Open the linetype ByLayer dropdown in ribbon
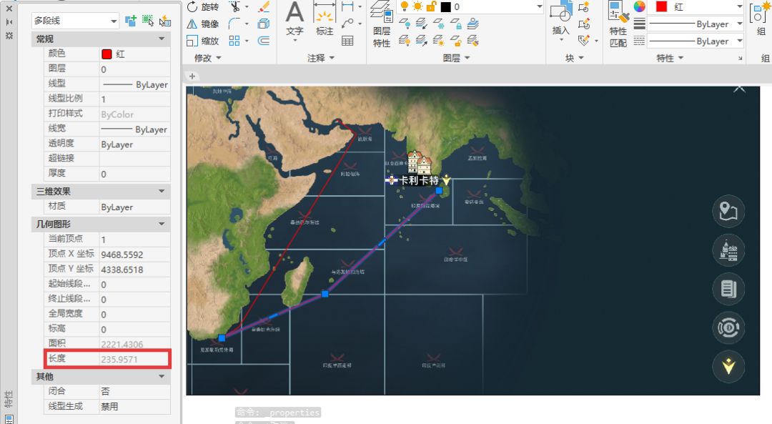The height and width of the screenshot is (424, 772). coord(740,41)
